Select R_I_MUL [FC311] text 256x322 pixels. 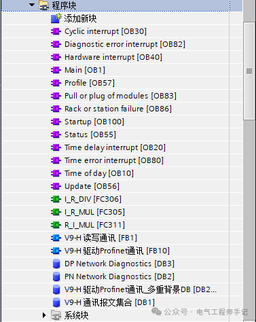[94, 225]
